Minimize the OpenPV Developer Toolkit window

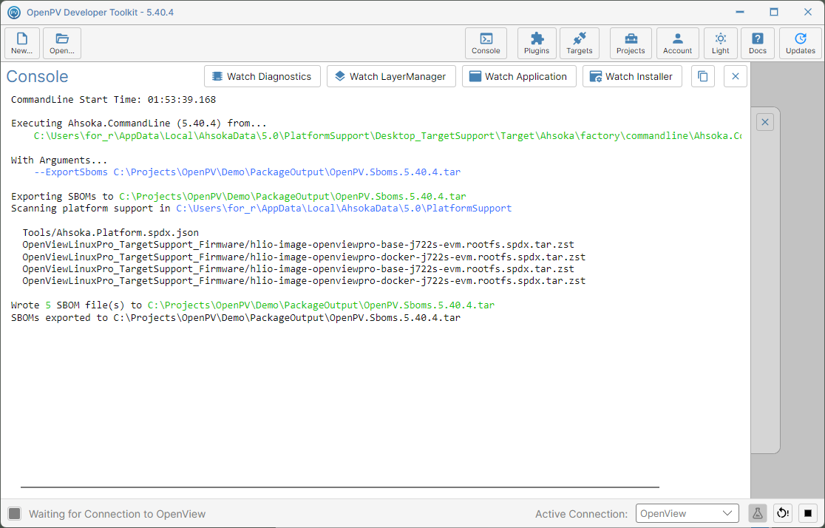click(x=740, y=12)
